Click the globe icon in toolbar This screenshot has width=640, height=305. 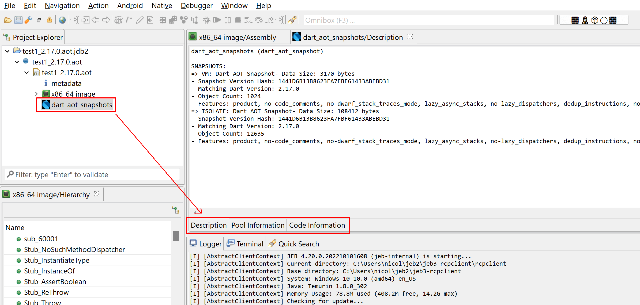click(62, 20)
